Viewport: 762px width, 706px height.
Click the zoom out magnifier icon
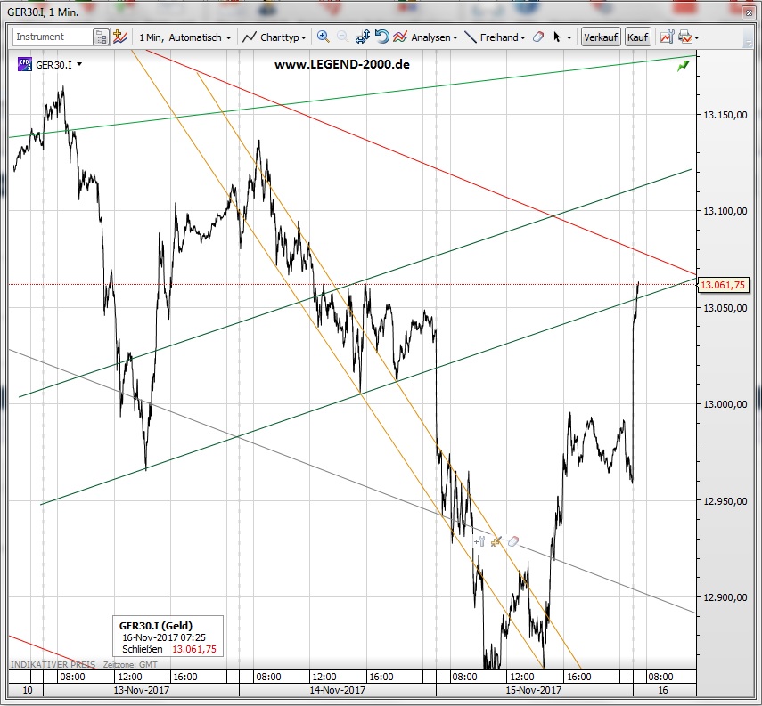342,37
